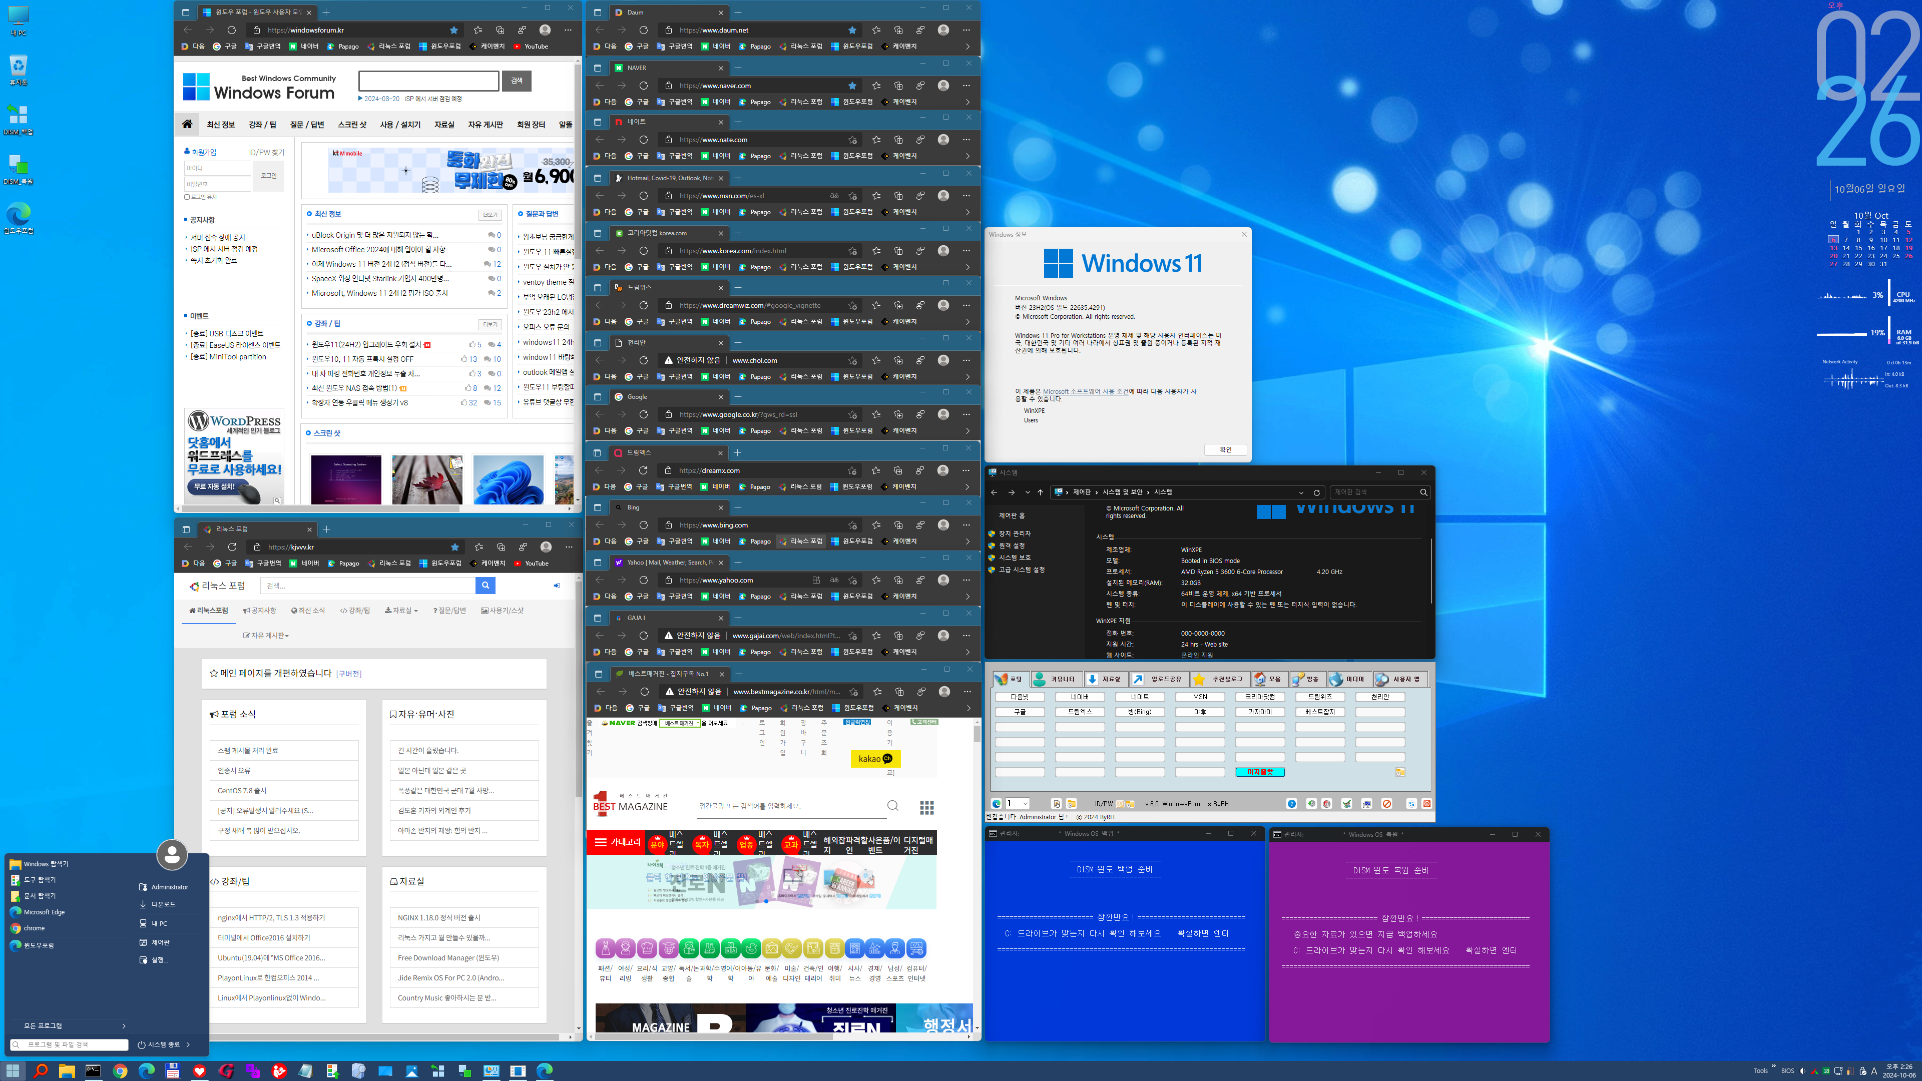Click the network monitor icon in system tray
The width and height of the screenshot is (1922, 1081).
pyautogui.click(x=1838, y=1070)
